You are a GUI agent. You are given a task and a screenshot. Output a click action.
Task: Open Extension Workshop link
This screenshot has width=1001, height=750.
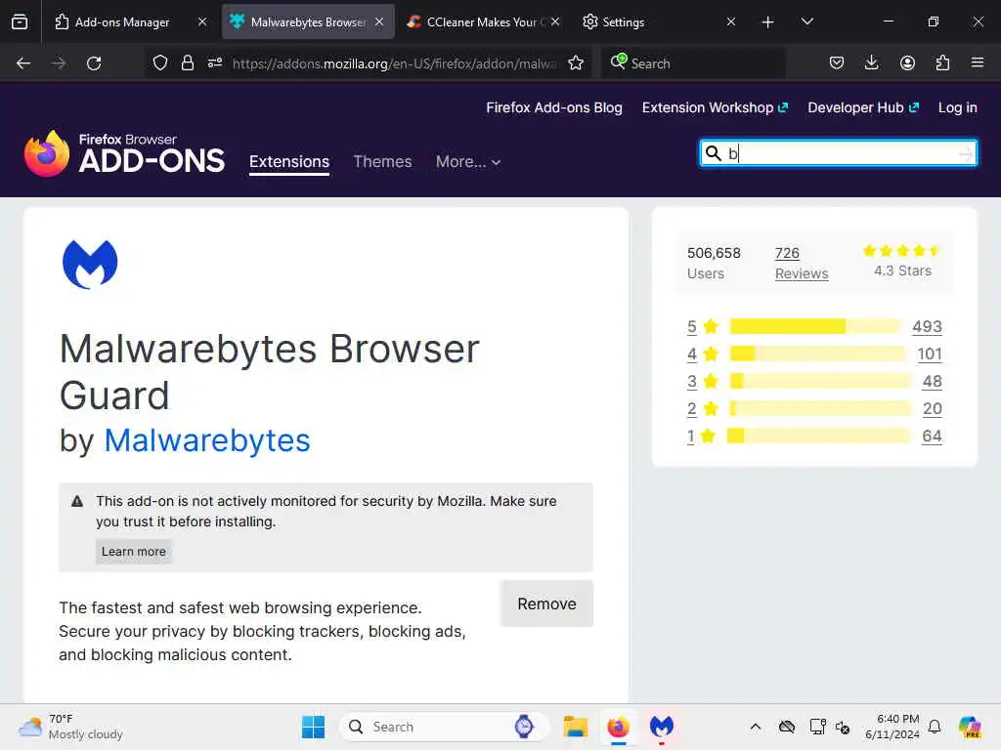715,107
